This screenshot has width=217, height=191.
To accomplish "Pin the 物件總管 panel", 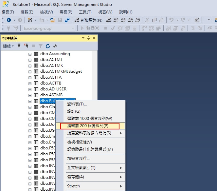I will [x=89, y=38].
